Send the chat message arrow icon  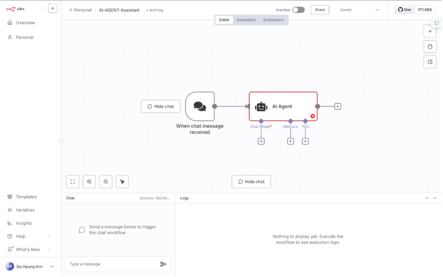[163, 264]
